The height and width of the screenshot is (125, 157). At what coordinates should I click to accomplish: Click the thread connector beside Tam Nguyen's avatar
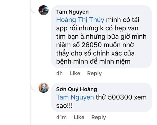[x=33, y=10]
